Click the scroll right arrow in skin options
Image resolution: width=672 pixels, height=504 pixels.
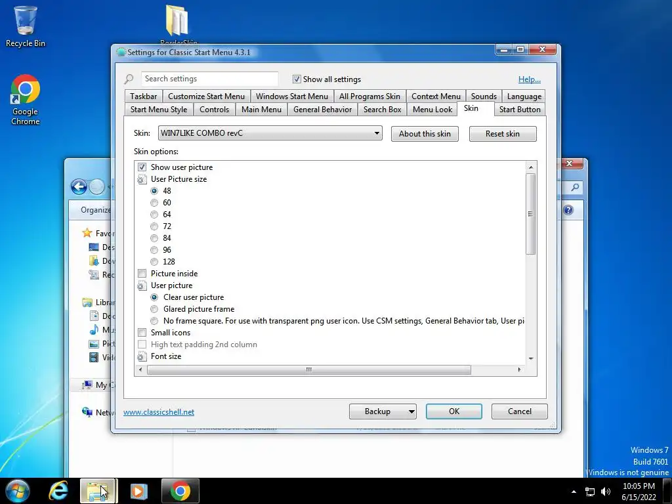point(520,369)
